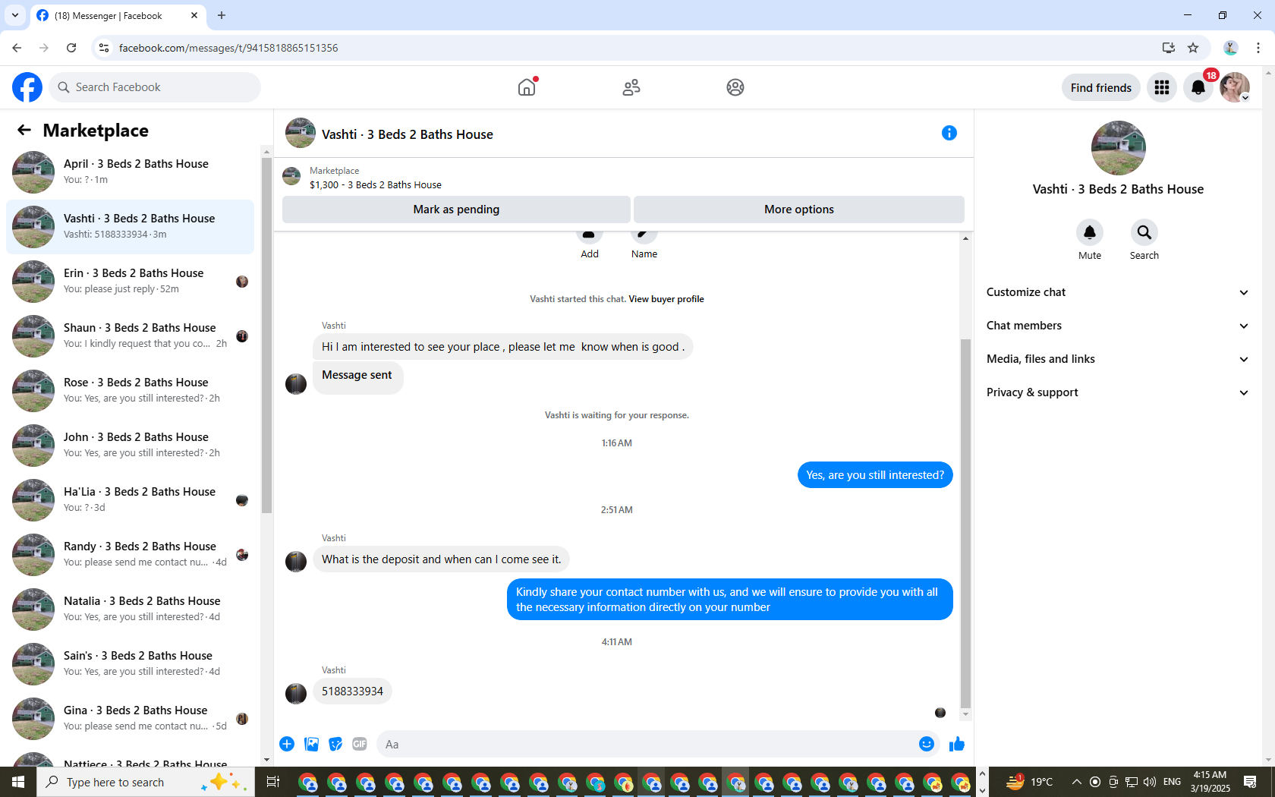1275x797 pixels.
Task: Open Erin's 3 Beds 2 Baths conversation
Action: (131, 282)
